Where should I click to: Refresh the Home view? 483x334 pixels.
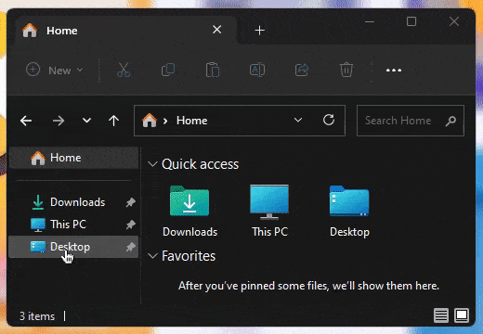(329, 120)
